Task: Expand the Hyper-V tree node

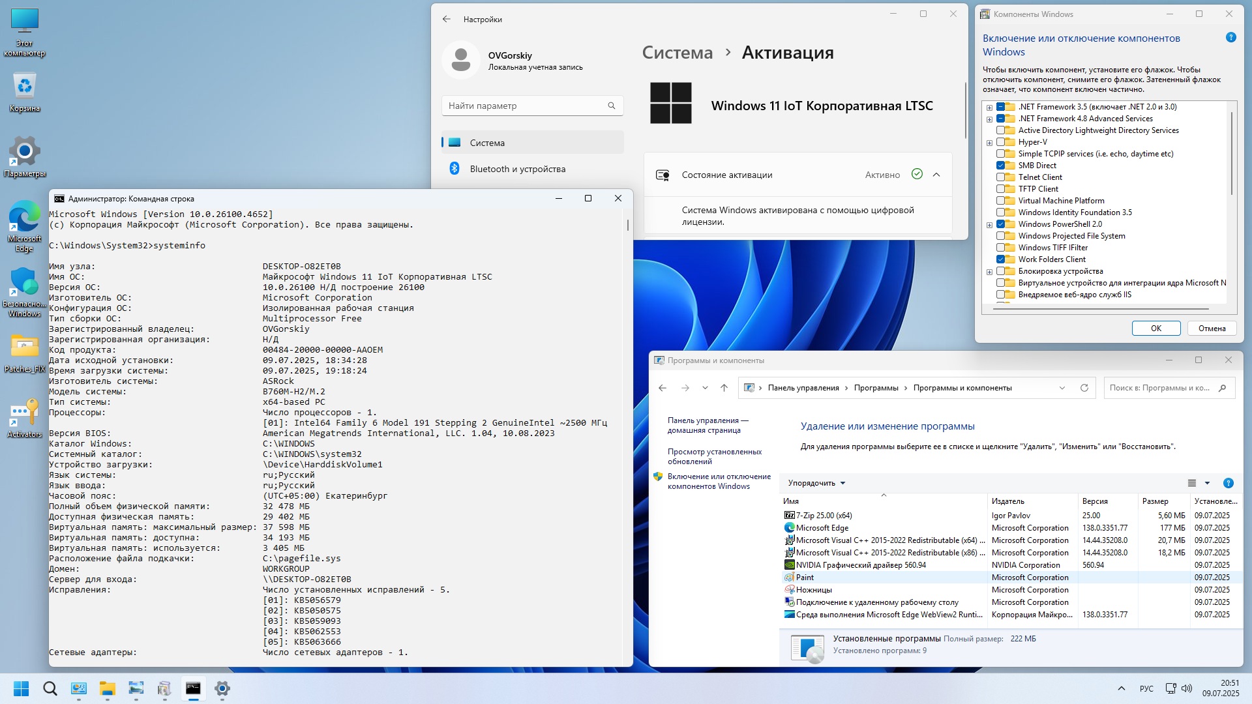Action: (989, 143)
